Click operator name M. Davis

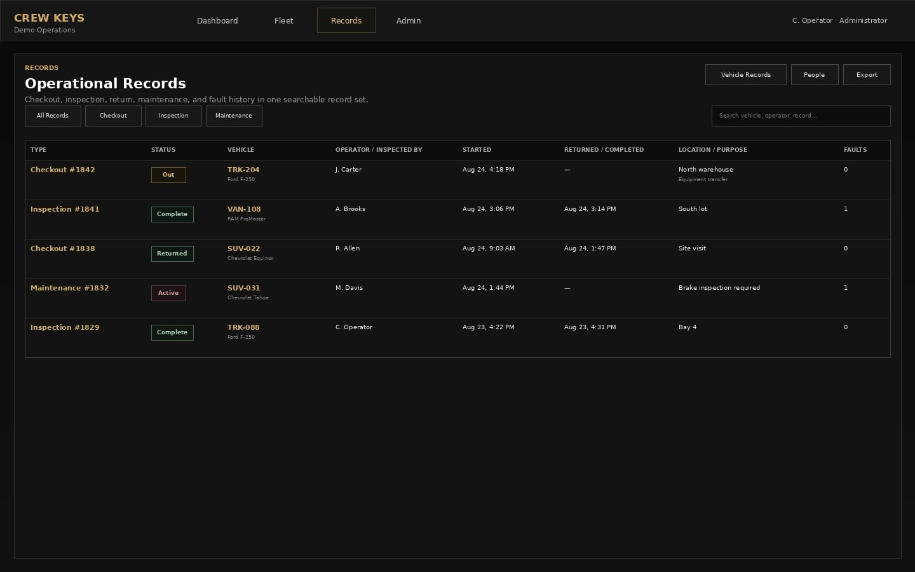coord(349,288)
